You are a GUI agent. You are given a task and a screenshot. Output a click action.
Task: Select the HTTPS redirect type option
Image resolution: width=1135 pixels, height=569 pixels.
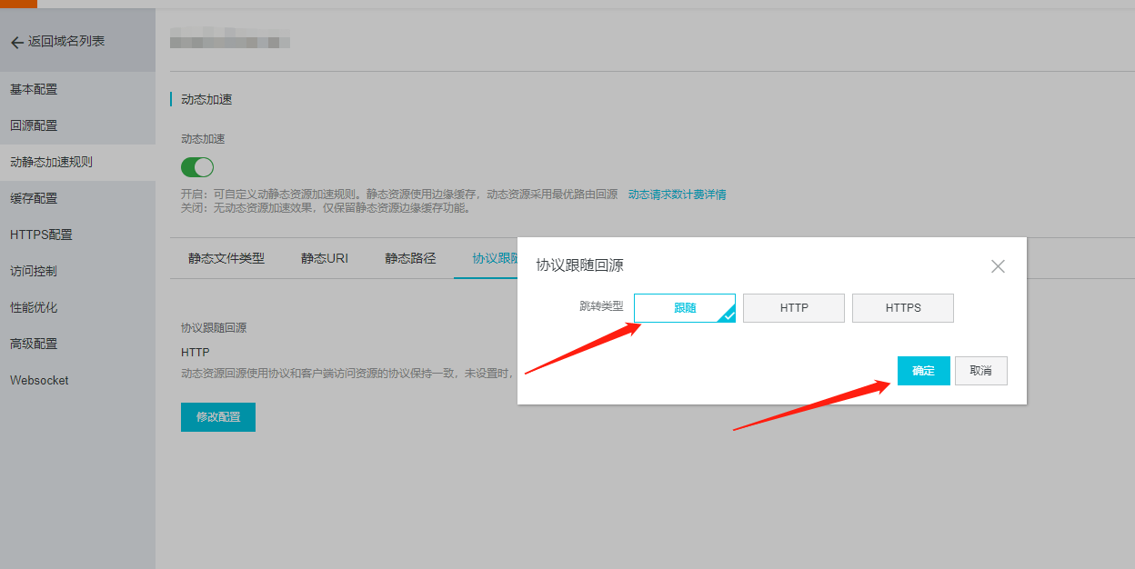(x=903, y=308)
